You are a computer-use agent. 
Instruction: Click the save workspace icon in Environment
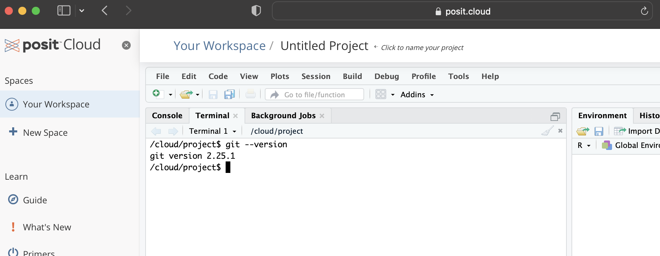coord(599,131)
